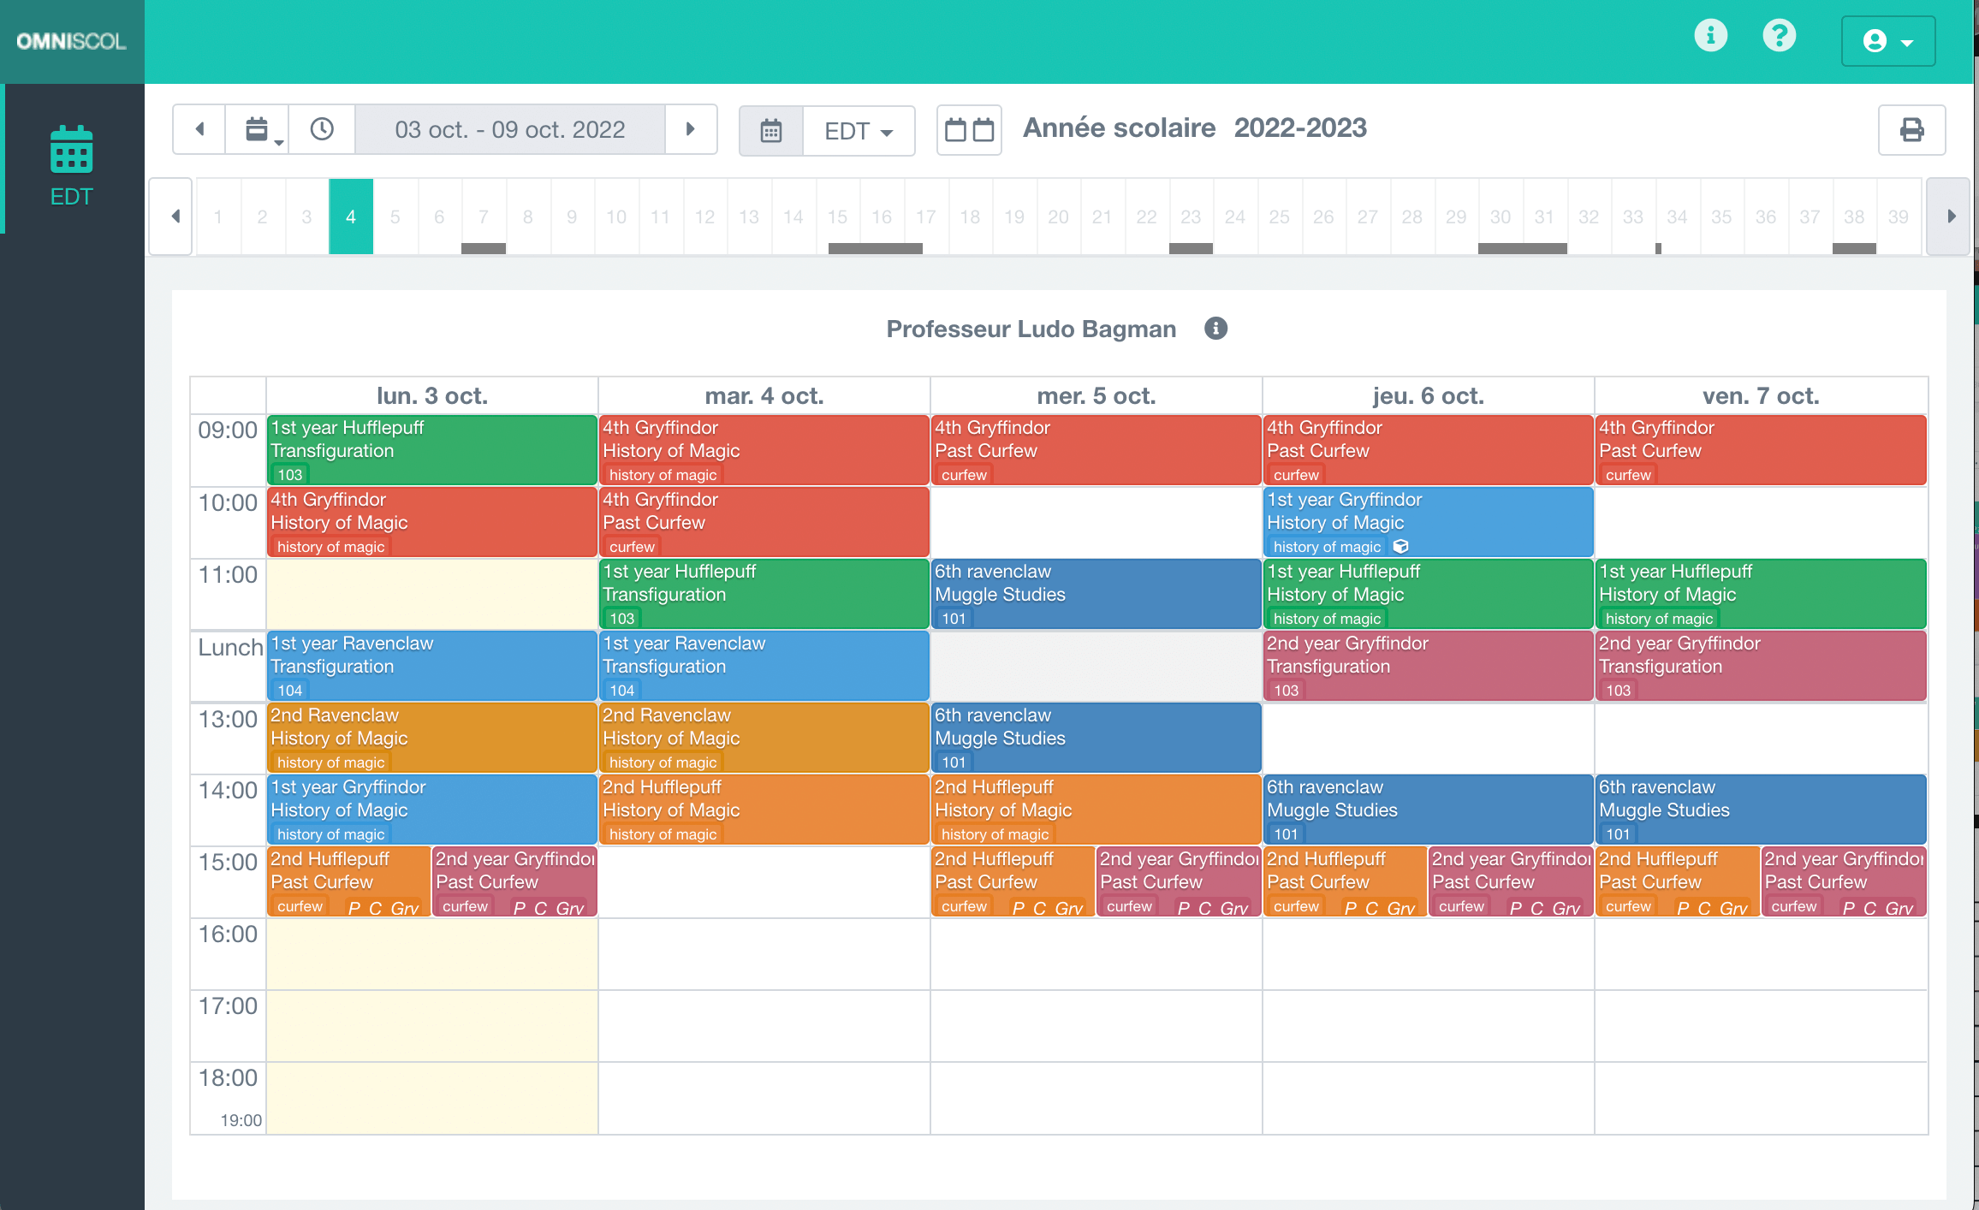Select the clock icon next to the date range
The height and width of the screenshot is (1210, 1979).
click(x=323, y=129)
